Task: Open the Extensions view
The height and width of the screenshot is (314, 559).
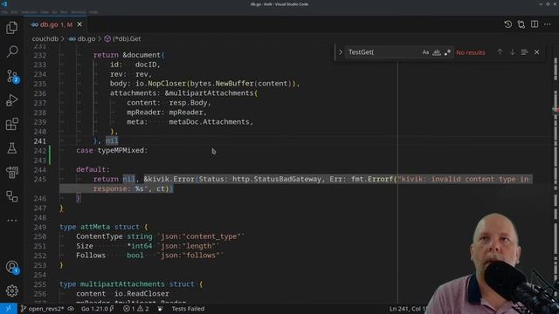Action: click(x=11, y=124)
